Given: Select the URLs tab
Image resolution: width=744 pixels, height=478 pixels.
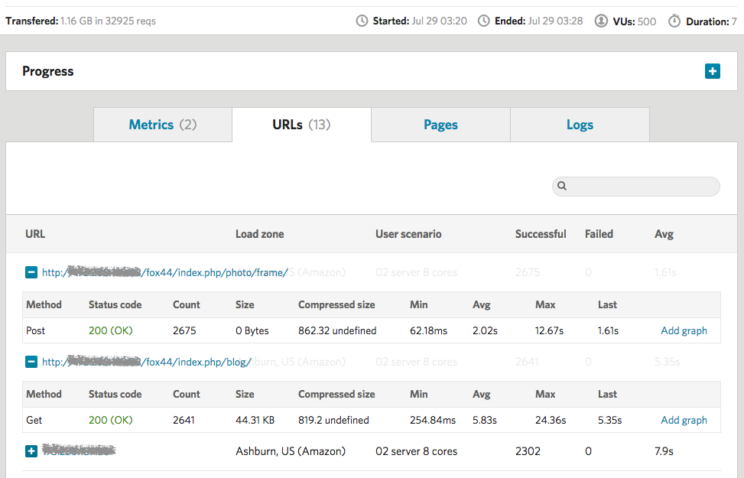Looking at the screenshot, I should coord(301,125).
